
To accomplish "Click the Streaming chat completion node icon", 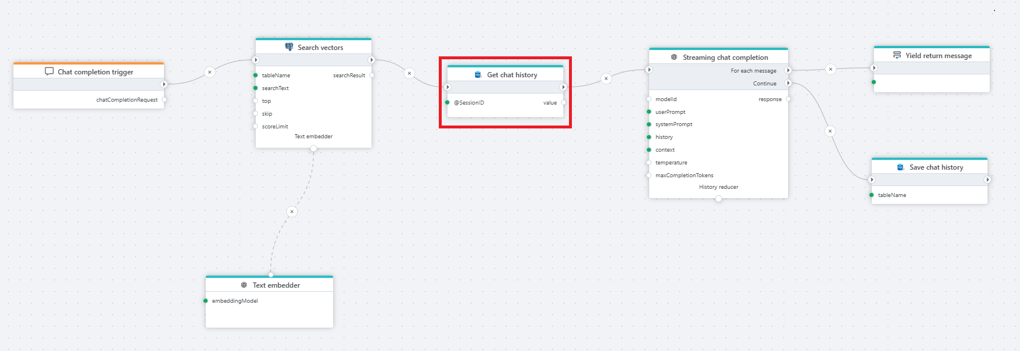I will [x=674, y=57].
